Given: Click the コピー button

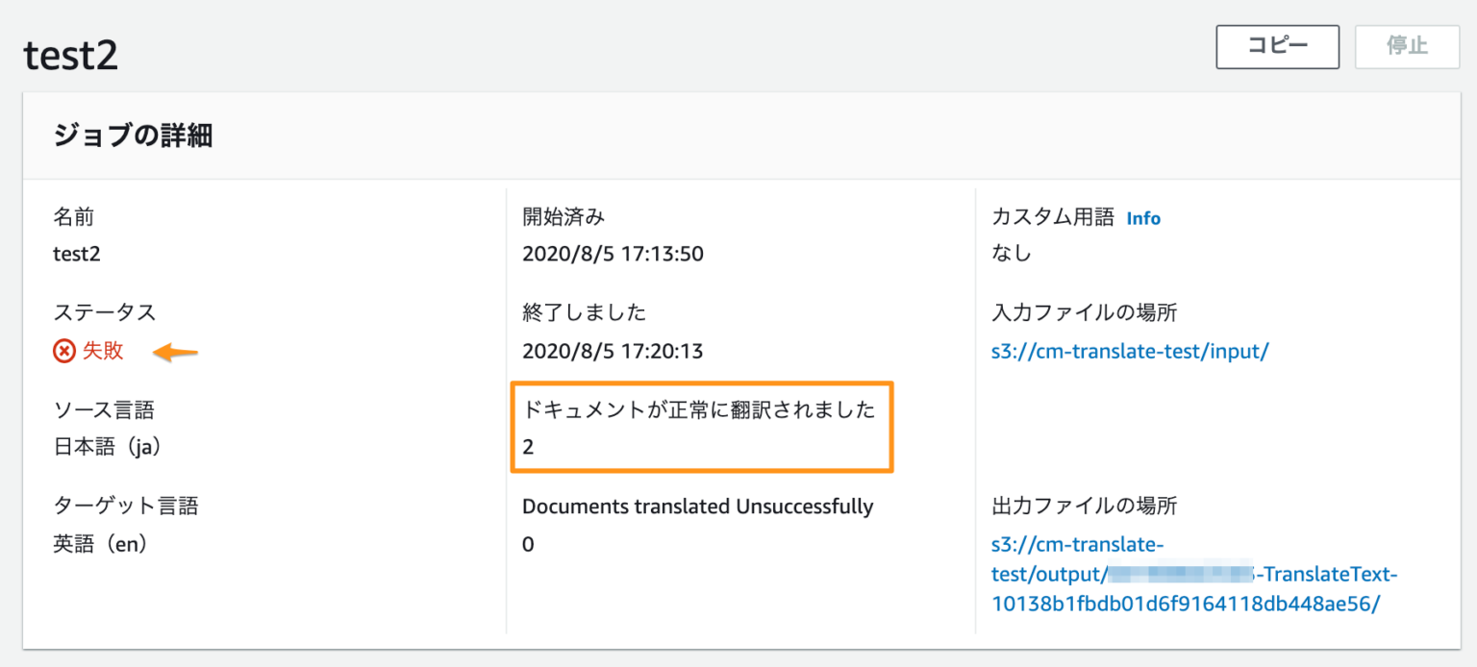Looking at the screenshot, I should click(1277, 46).
